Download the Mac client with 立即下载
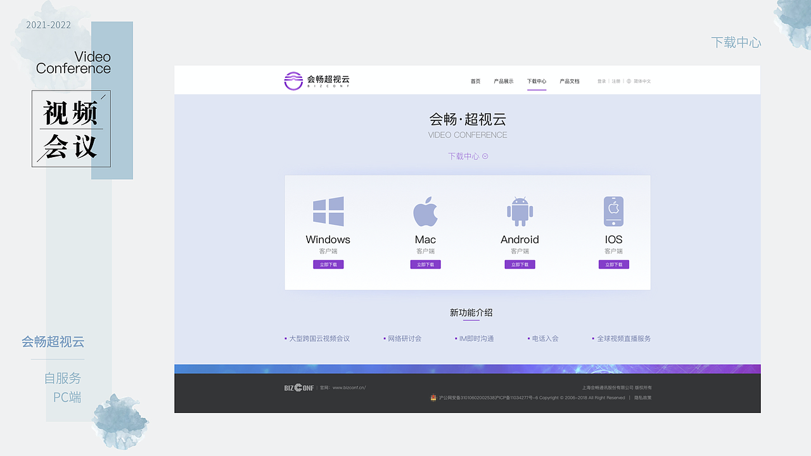Viewport: 811px width, 456px height. 425,265
